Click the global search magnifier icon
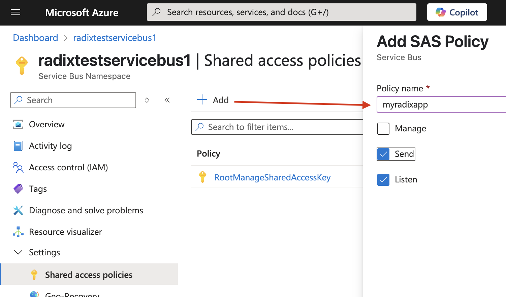This screenshot has width=506, height=297. click(157, 12)
